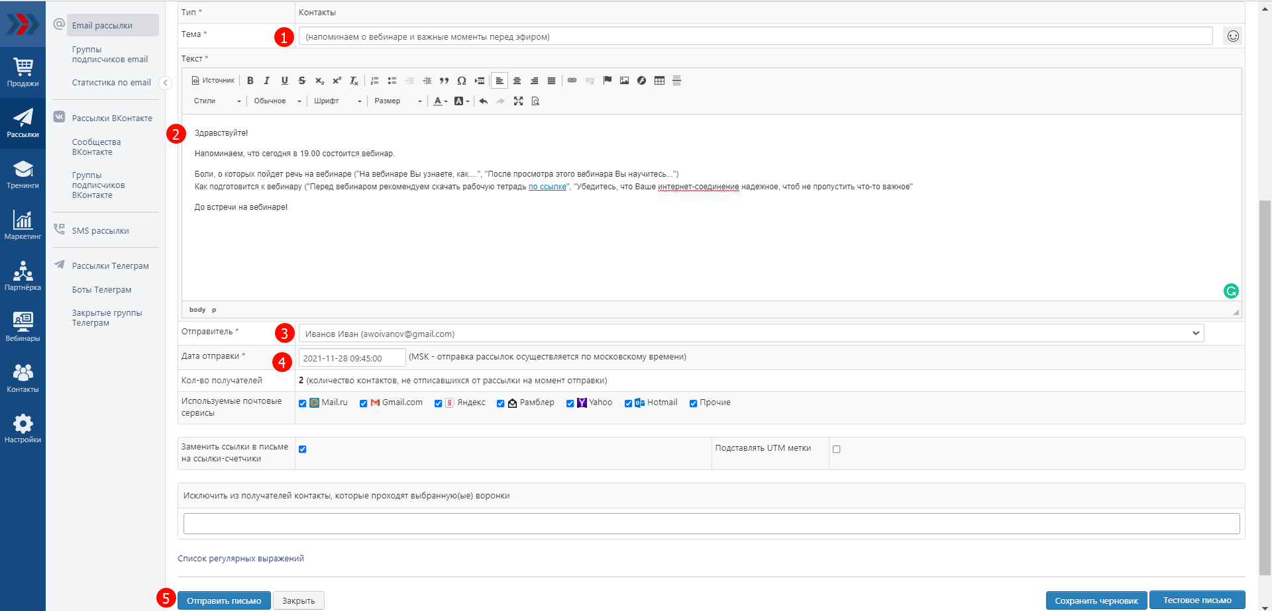The height and width of the screenshot is (611, 1272).
Task: Open SMS рассылки in the side menu
Action: [100, 231]
